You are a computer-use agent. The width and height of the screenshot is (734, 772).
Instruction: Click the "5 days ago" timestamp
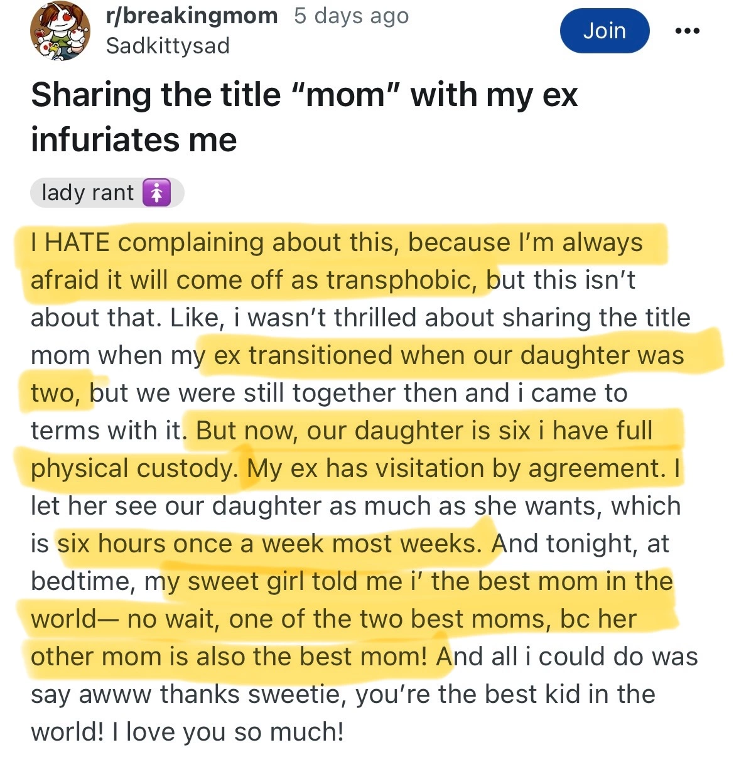pyautogui.click(x=351, y=16)
